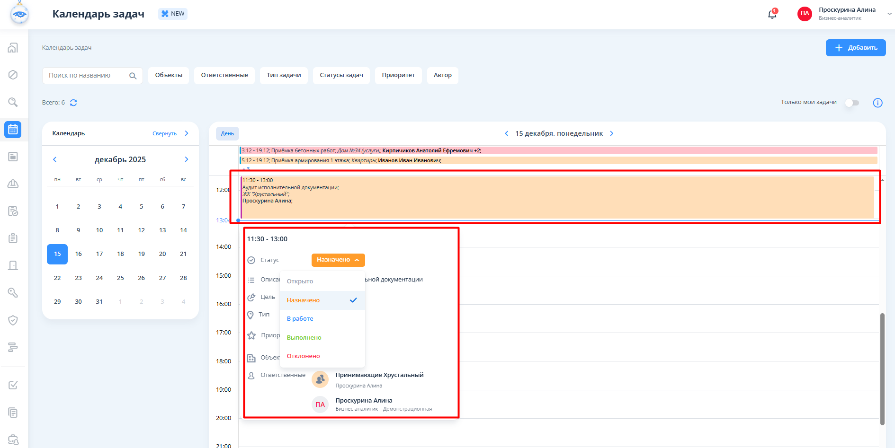The width and height of the screenshot is (895, 448).
Task: Select Выполнено status option
Action: coord(304,338)
